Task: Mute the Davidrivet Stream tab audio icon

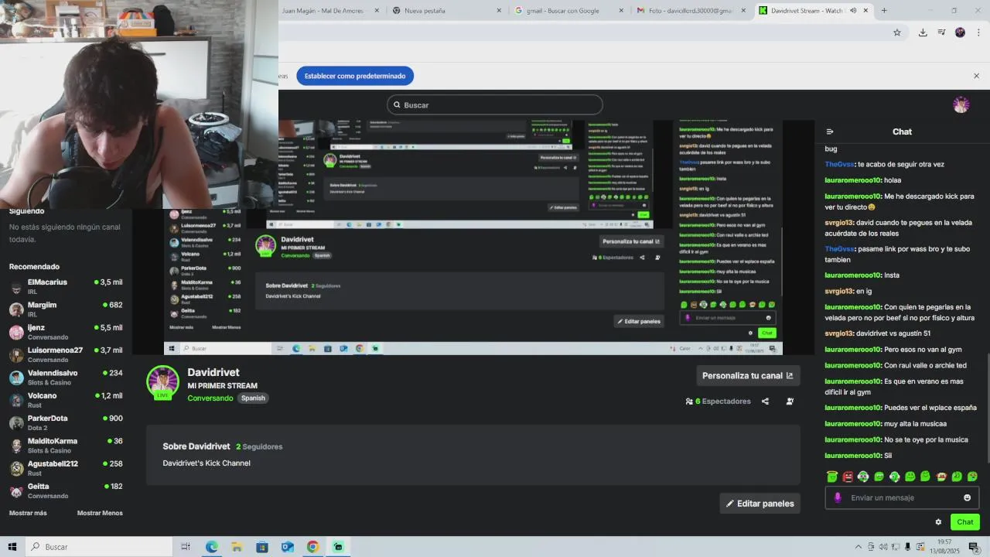Action: click(x=853, y=11)
